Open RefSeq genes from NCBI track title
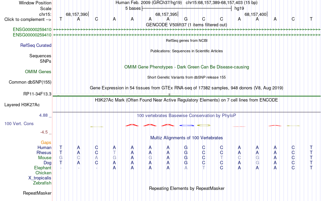 point(187,40)
